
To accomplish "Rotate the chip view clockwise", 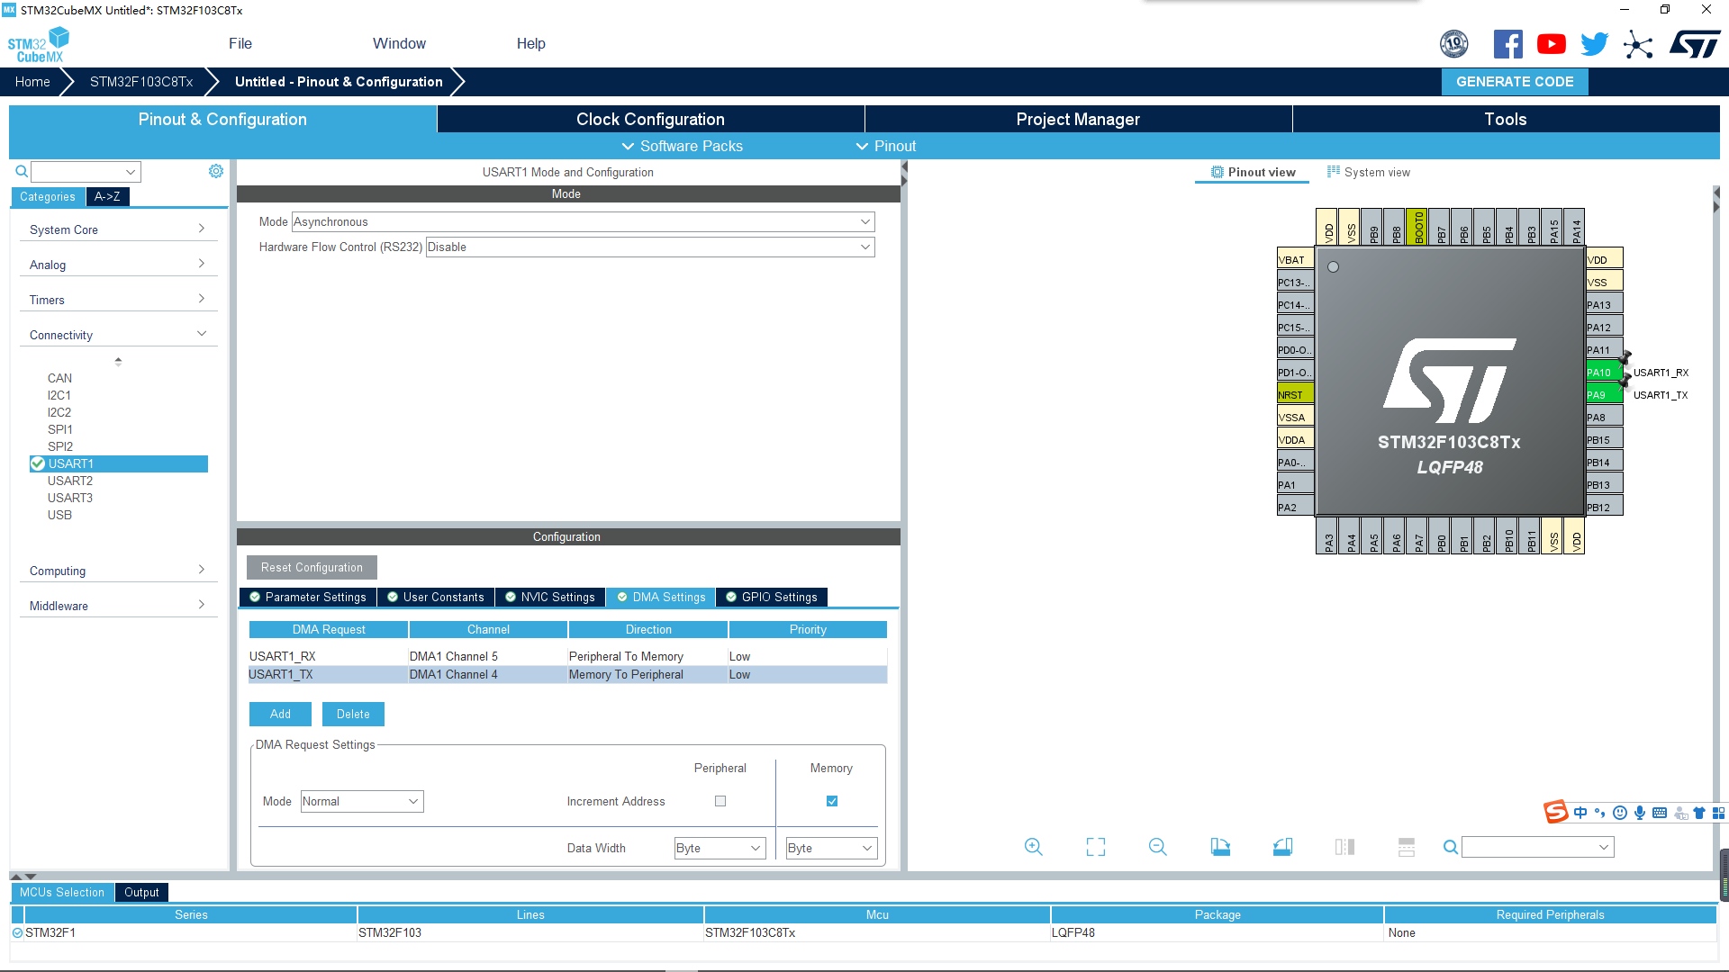I will (x=1220, y=847).
